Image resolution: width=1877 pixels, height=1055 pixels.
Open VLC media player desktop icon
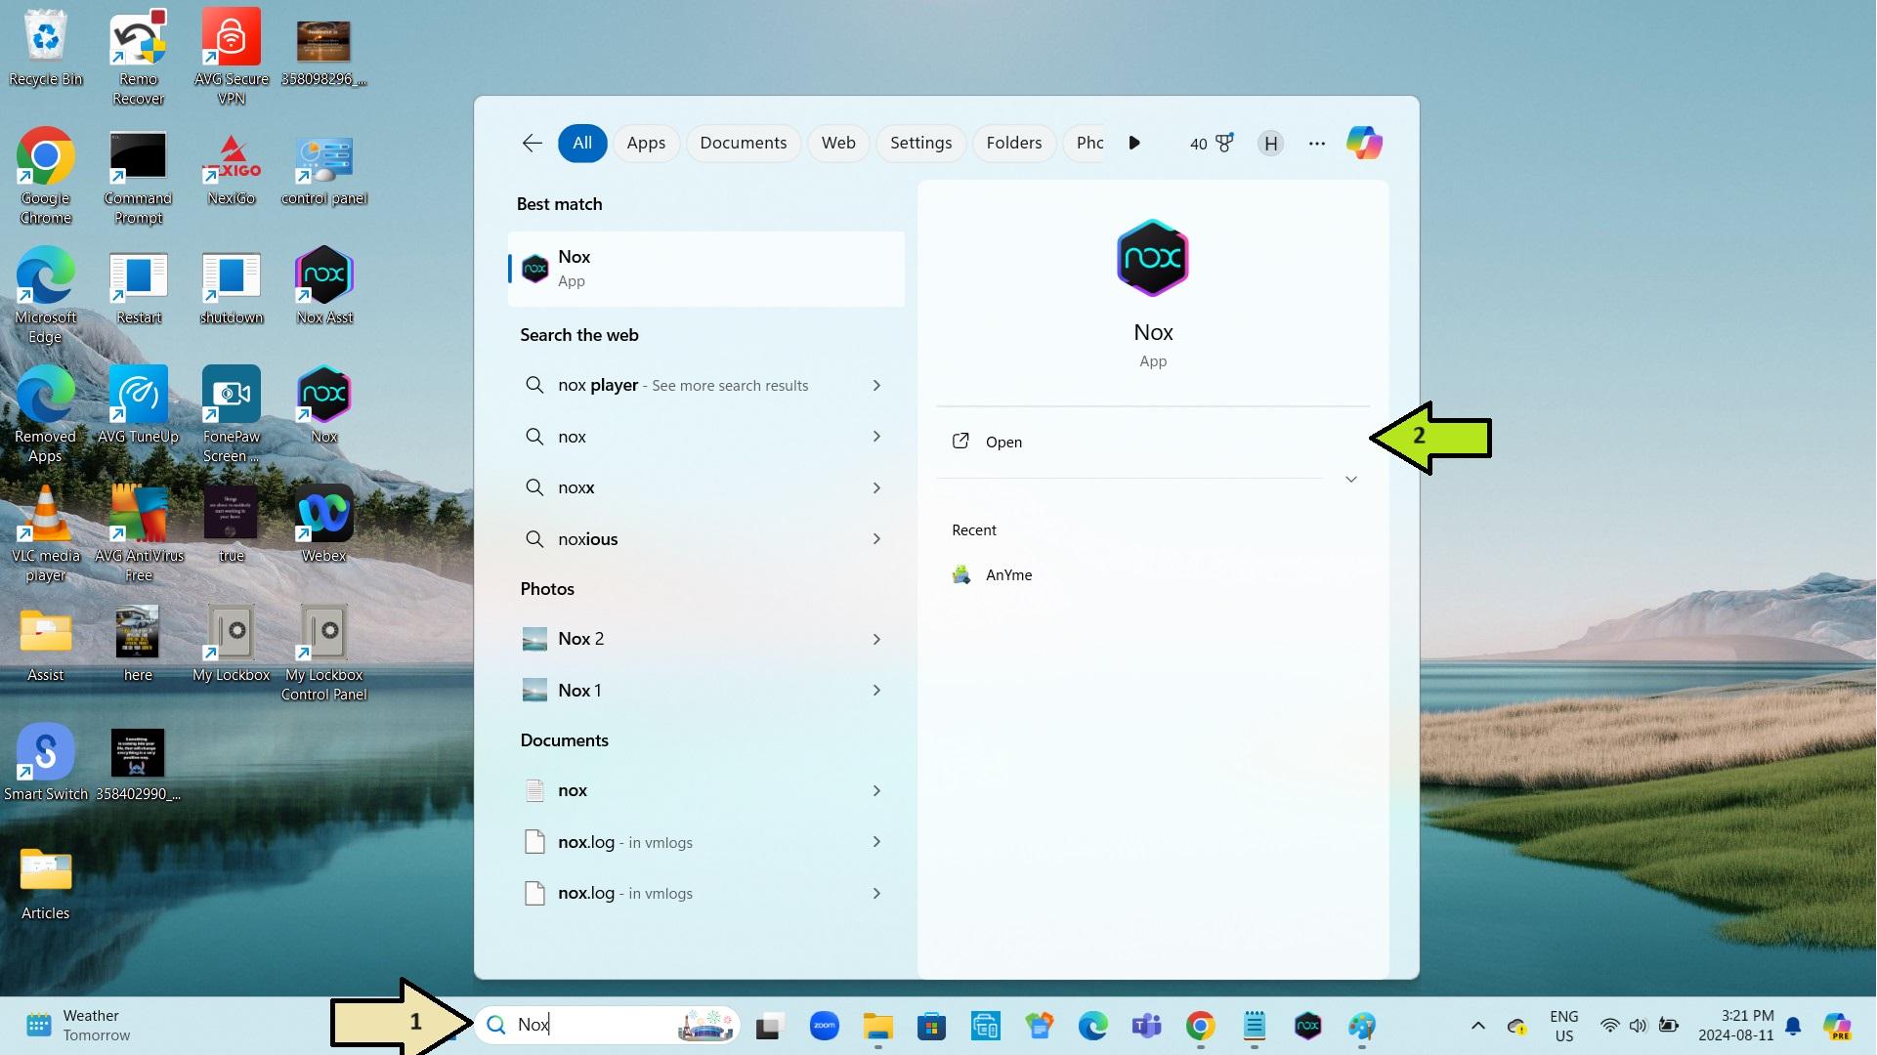tap(46, 533)
